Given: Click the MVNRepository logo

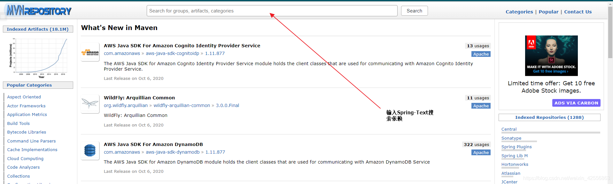Looking at the screenshot, I should point(39,11).
